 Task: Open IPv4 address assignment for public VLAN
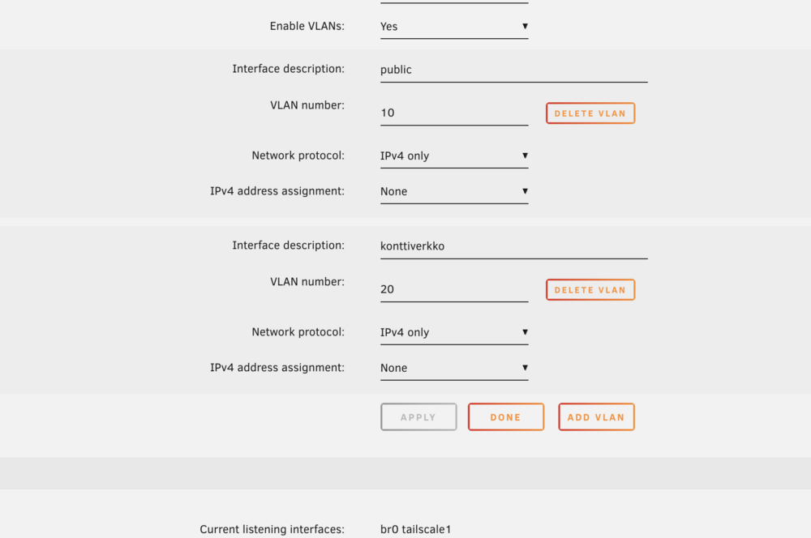pyautogui.click(x=454, y=191)
